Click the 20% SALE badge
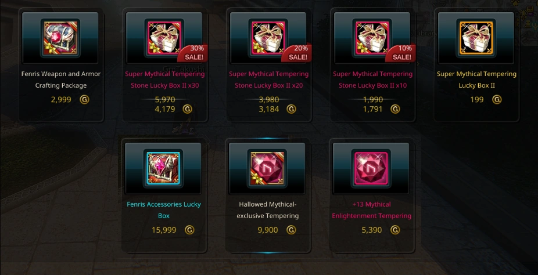The image size is (538, 275). pos(297,53)
